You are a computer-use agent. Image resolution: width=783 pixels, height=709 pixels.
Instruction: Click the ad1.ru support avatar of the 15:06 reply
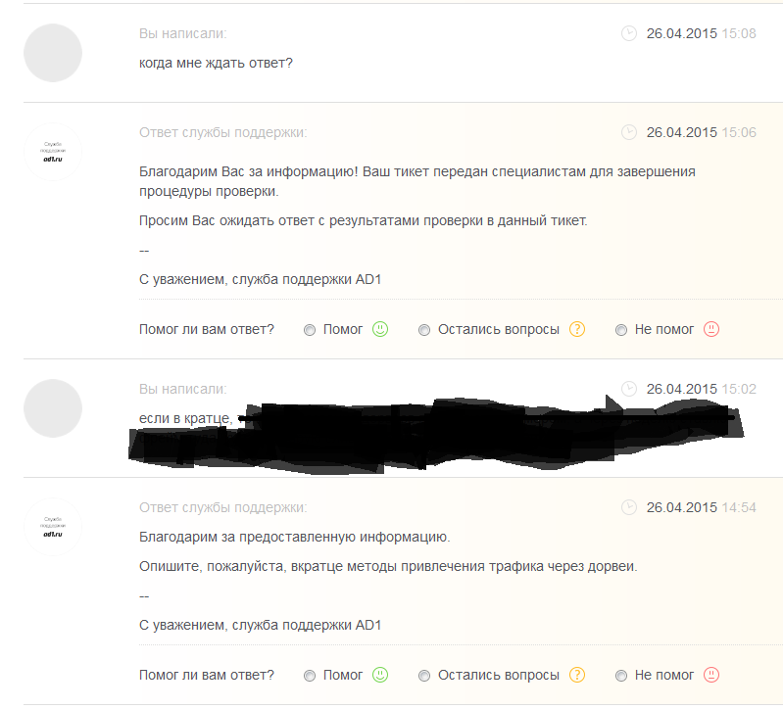click(53, 152)
